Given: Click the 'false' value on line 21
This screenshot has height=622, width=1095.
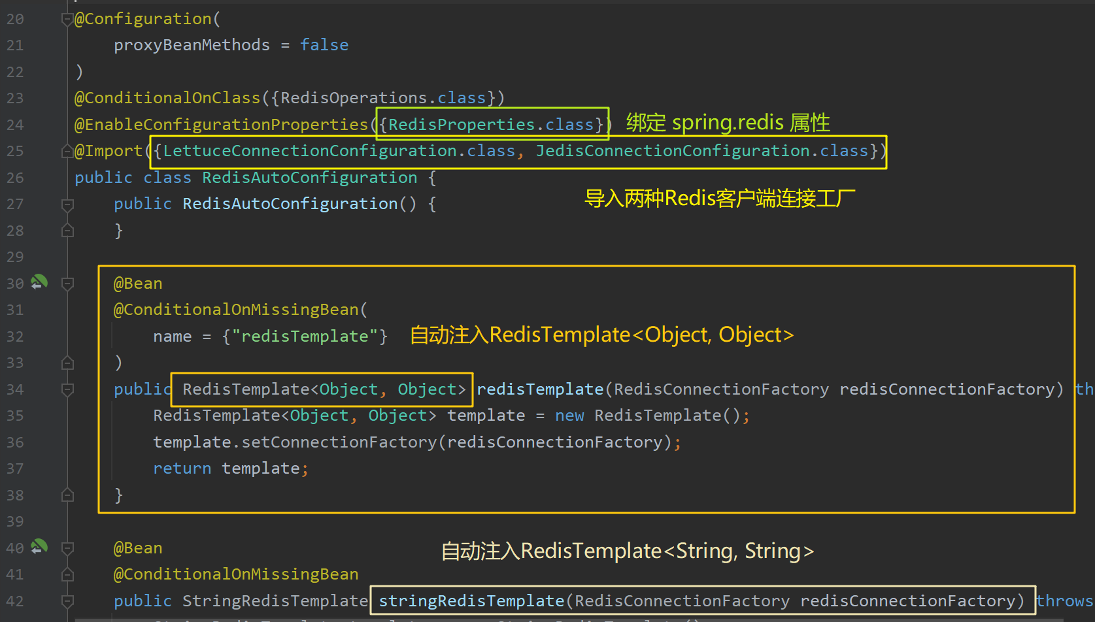Looking at the screenshot, I should [x=324, y=45].
